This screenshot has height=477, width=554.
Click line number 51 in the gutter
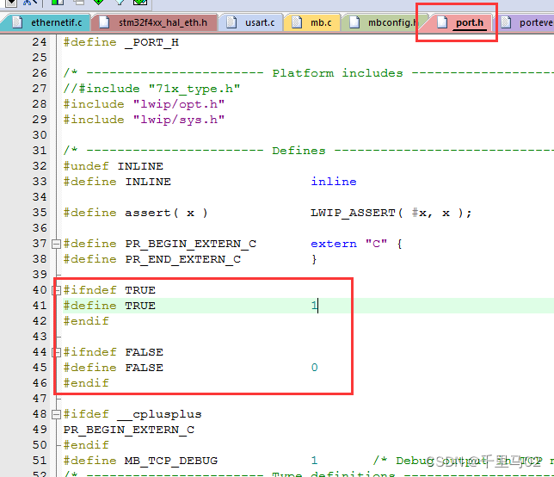pos(40,461)
